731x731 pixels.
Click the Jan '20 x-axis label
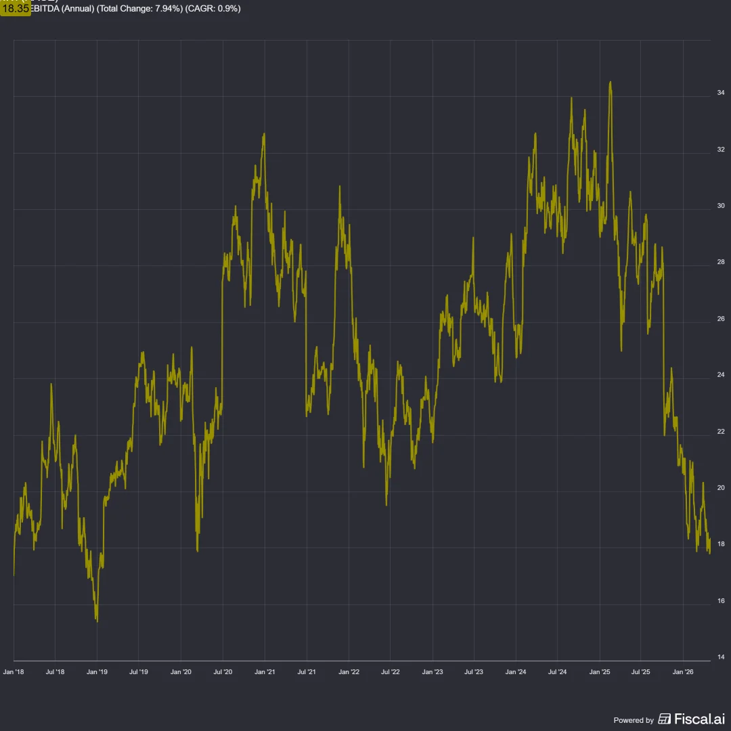(x=181, y=672)
